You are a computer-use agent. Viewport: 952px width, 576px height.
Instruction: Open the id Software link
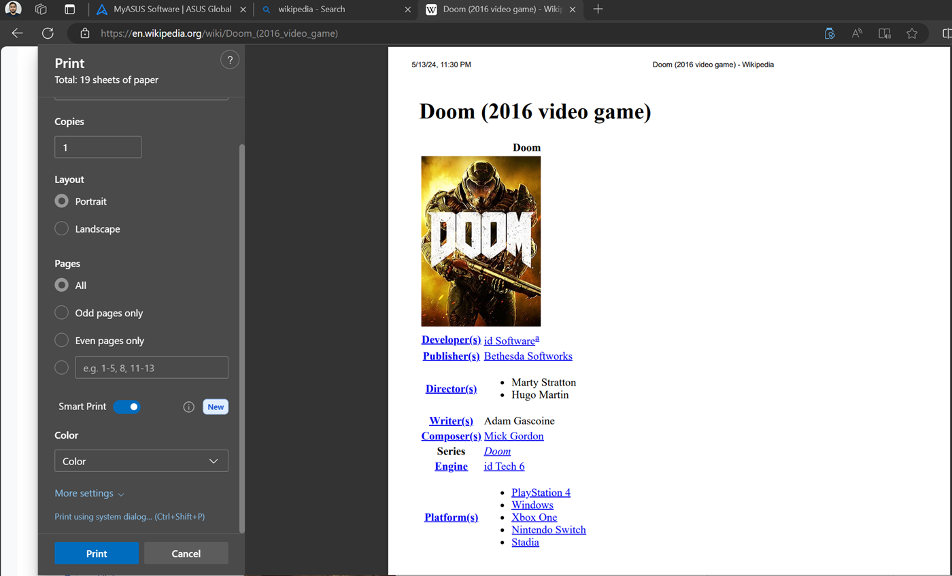pyautogui.click(x=509, y=341)
